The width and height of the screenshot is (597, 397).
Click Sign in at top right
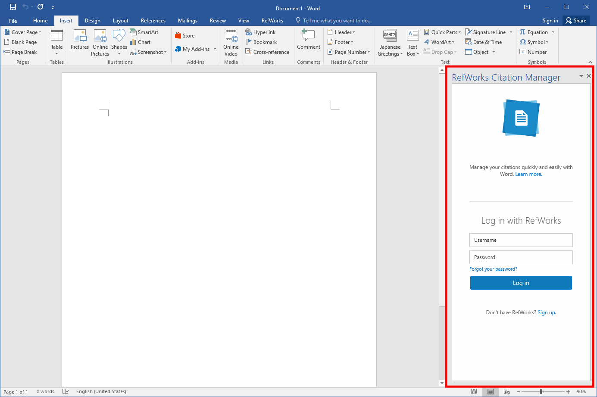pyautogui.click(x=550, y=21)
